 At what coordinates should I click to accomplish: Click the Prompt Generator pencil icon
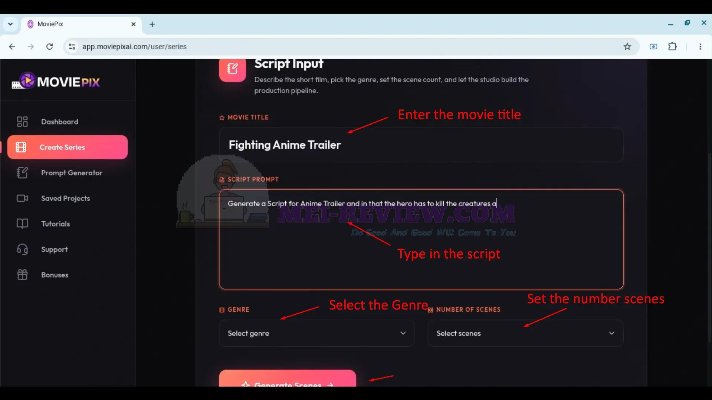click(x=22, y=173)
